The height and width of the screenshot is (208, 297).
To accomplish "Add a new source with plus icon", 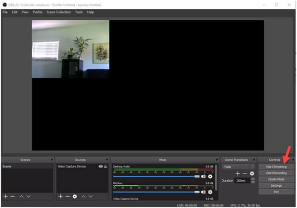I will (x=60, y=197).
